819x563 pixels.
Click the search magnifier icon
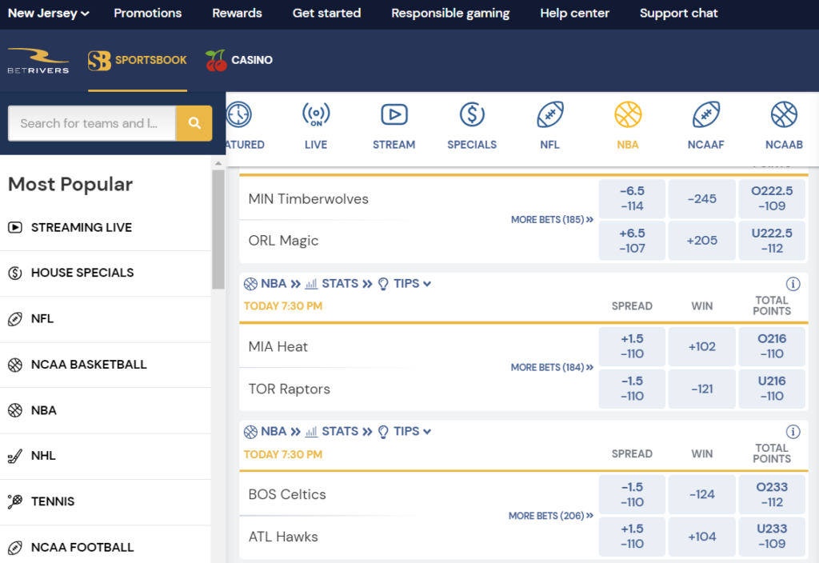(194, 124)
